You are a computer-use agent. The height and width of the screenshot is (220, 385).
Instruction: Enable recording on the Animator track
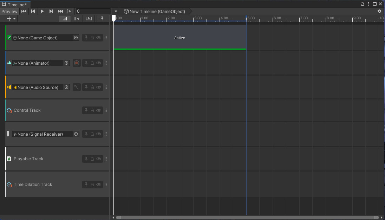(77, 63)
